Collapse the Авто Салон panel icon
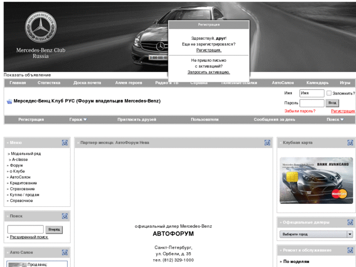This screenshot has width=356, height=267. click(65, 252)
